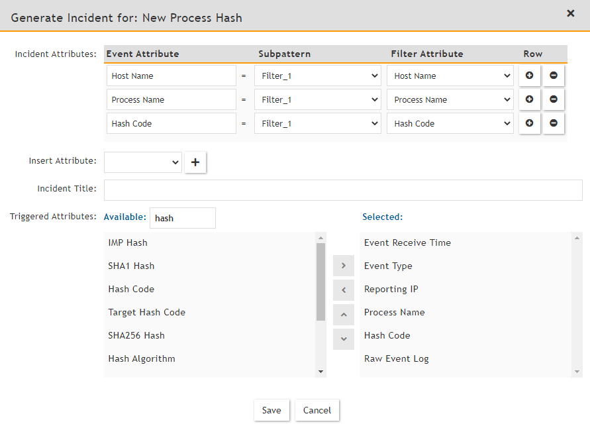Move selected attribute up in order

[x=343, y=314]
